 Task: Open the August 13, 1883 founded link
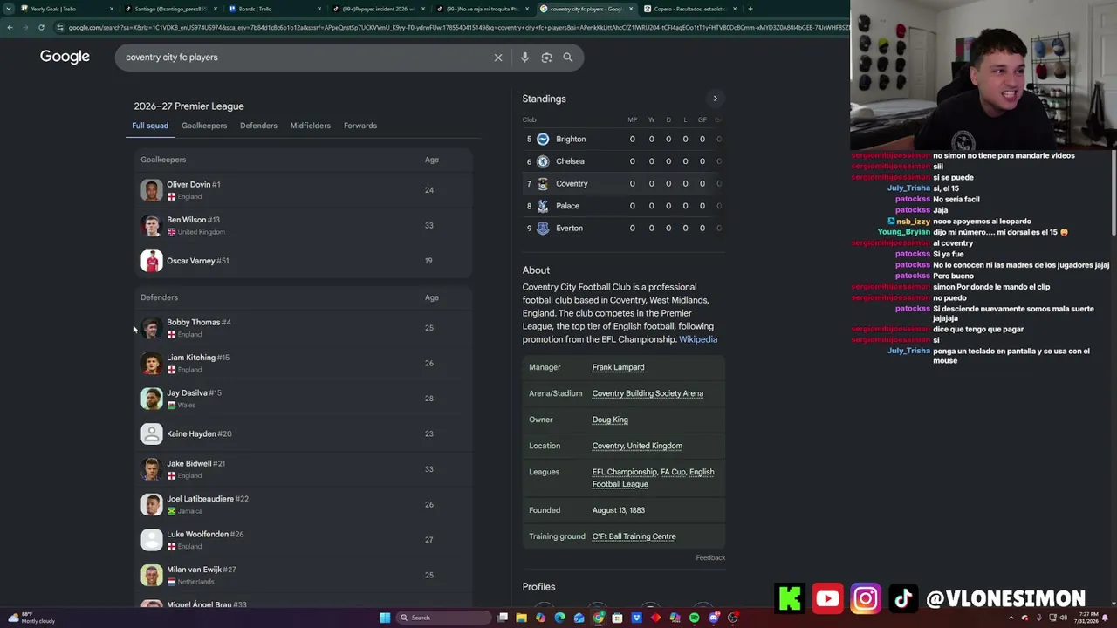(x=619, y=510)
